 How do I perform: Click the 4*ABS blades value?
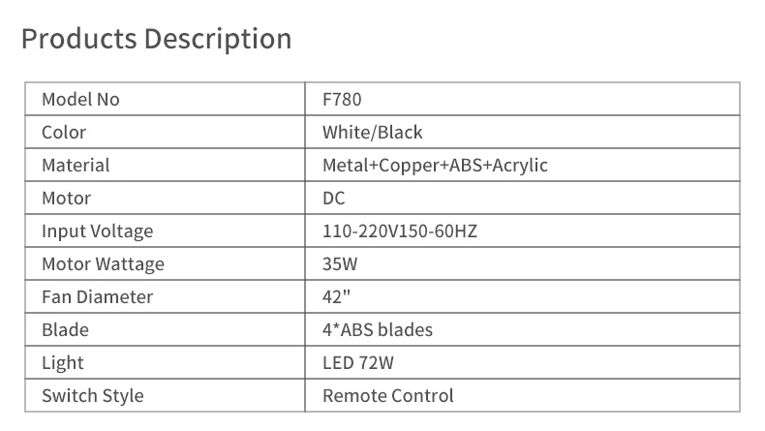click(x=378, y=330)
